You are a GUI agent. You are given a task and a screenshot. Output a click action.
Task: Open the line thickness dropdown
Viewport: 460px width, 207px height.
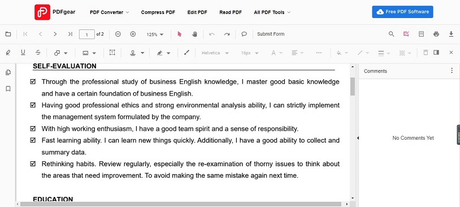pyautogui.click(x=384, y=53)
